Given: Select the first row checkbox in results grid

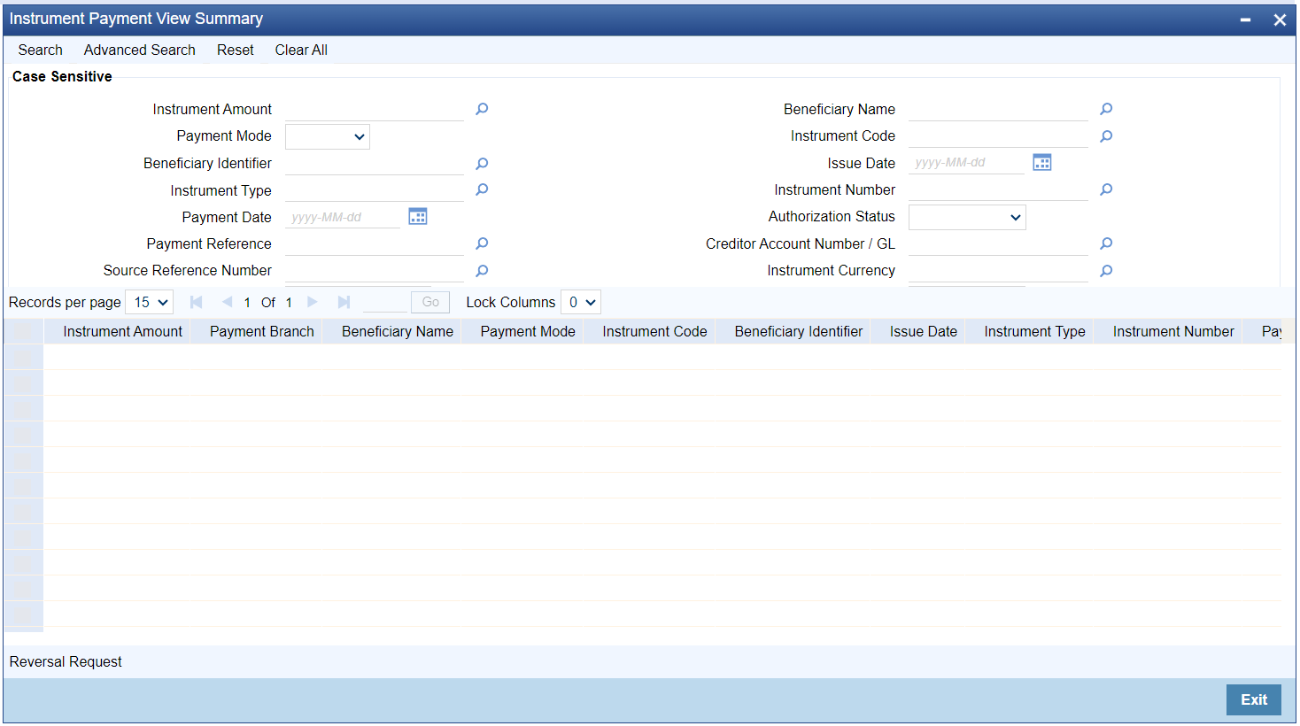Looking at the screenshot, I should pyautogui.click(x=23, y=357).
